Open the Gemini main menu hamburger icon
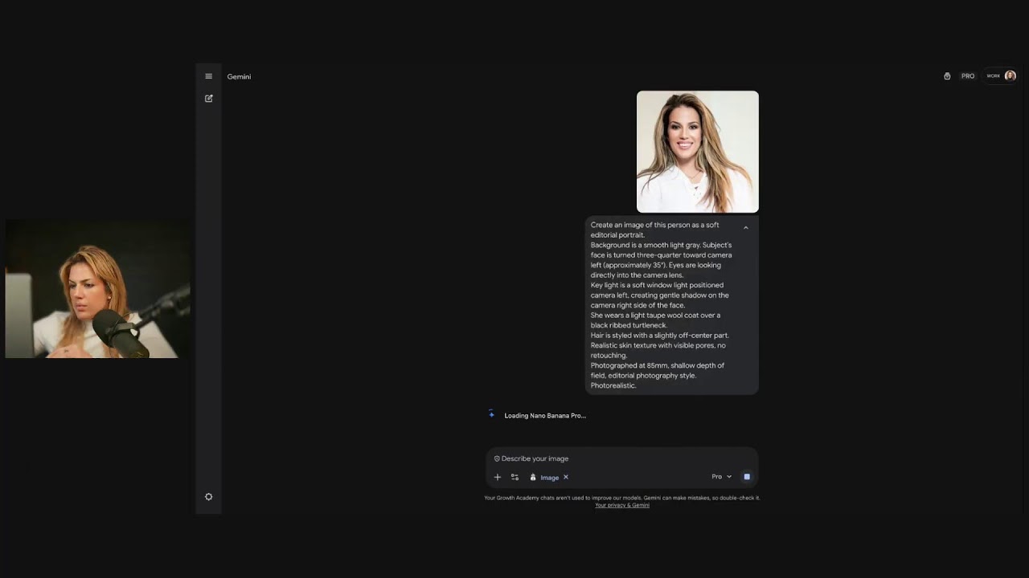The height and width of the screenshot is (578, 1029). pyautogui.click(x=208, y=76)
